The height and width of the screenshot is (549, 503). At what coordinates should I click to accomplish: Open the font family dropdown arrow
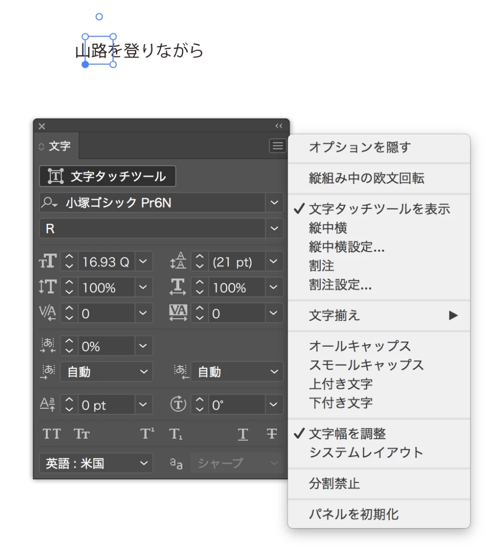pos(274,202)
